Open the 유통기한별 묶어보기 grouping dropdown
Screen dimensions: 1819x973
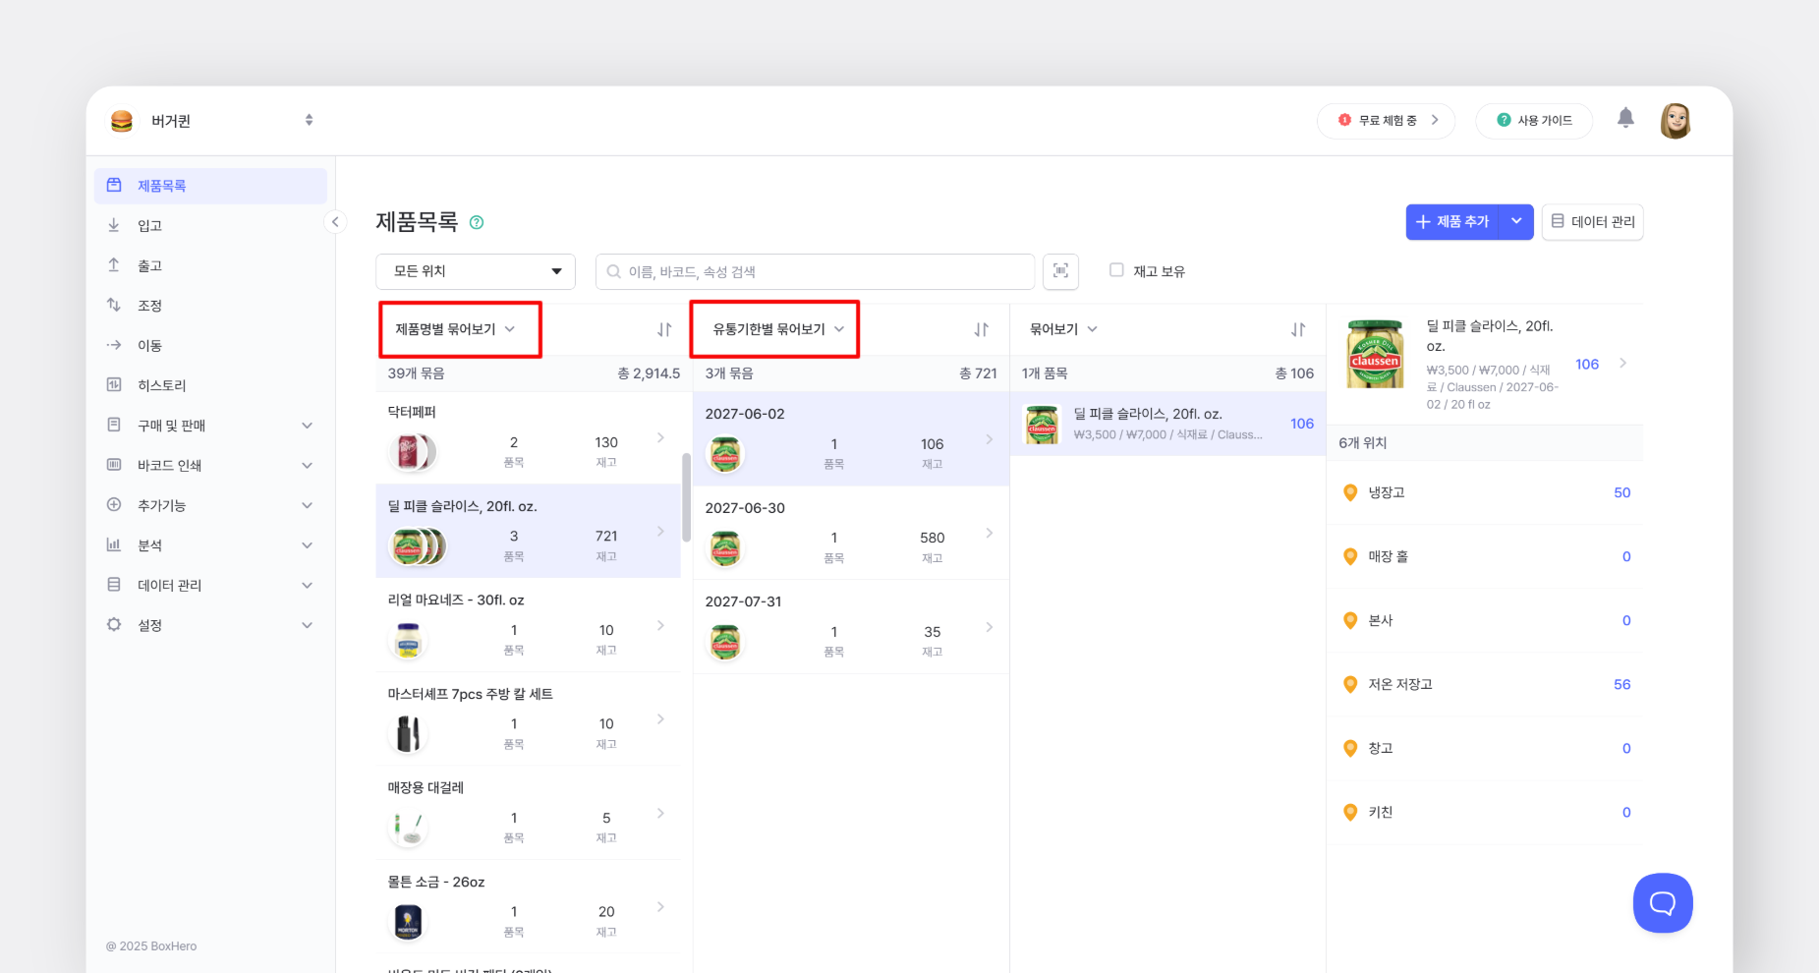click(777, 329)
